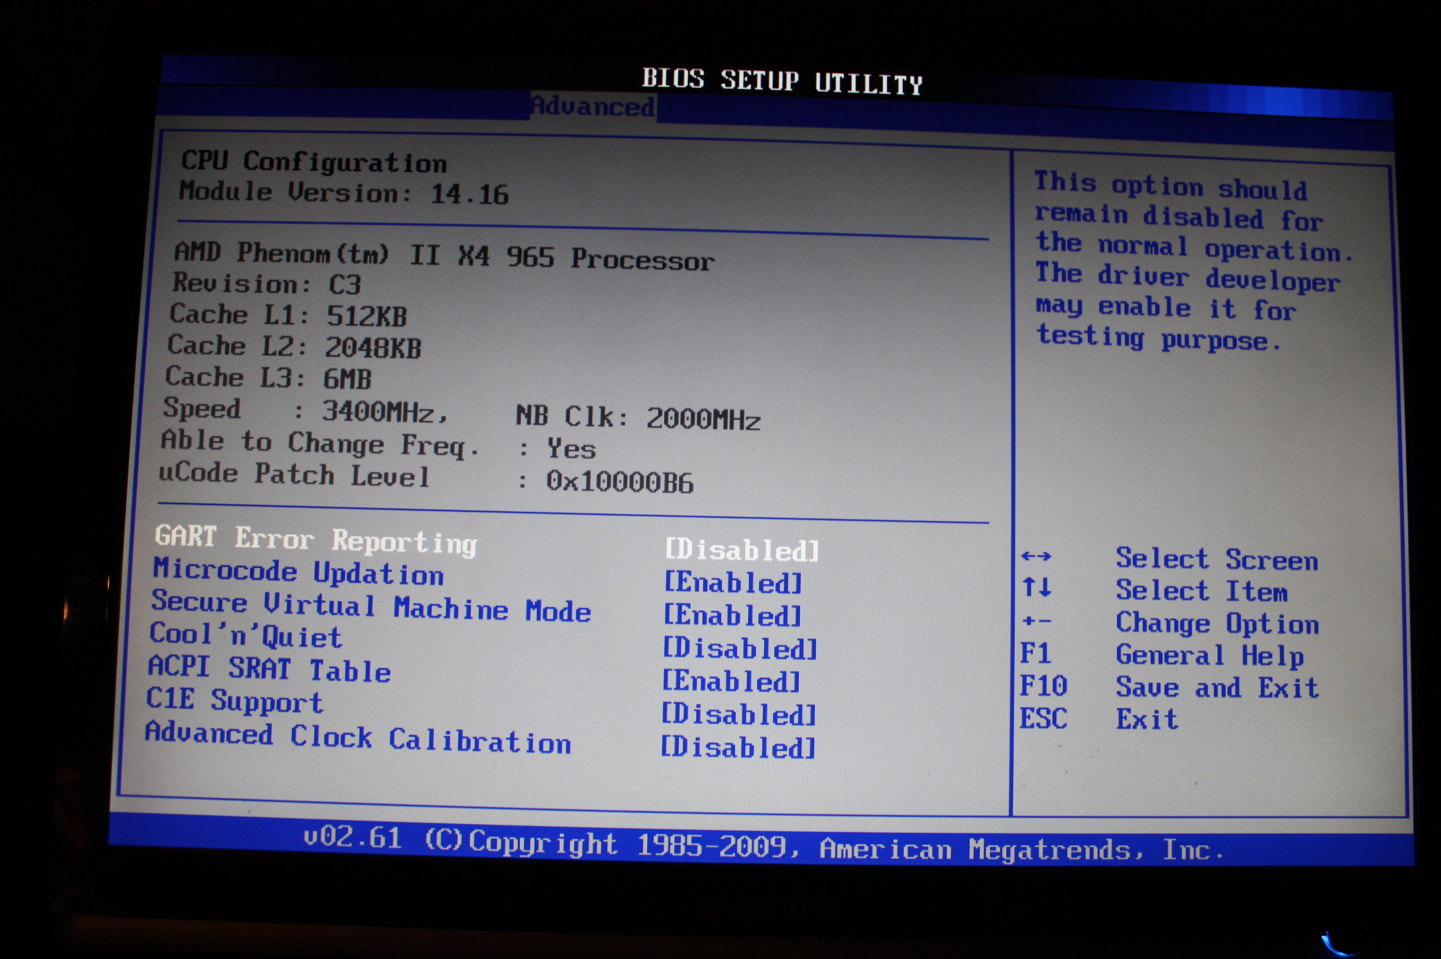1441x959 pixels.
Task: Change Microcode Updation Enabled value
Action: click(733, 582)
